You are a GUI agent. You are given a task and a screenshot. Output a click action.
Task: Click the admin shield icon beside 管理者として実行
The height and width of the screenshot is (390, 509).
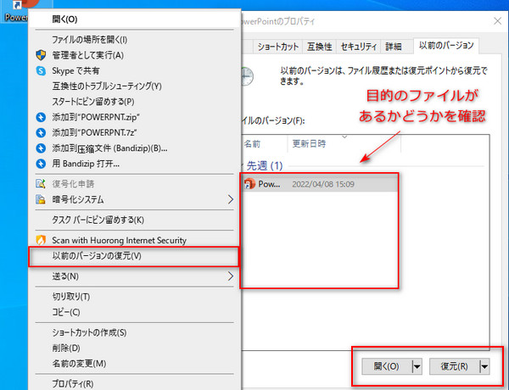click(41, 55)
